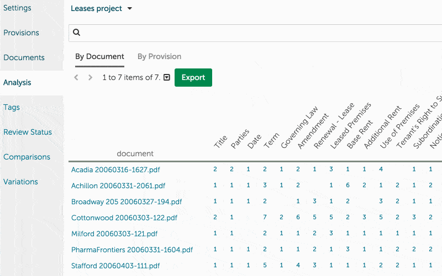The height and width of the screenshot is (276, 442).
Task: Open Documents in the sidebar
Action: [x=24, y=57]
